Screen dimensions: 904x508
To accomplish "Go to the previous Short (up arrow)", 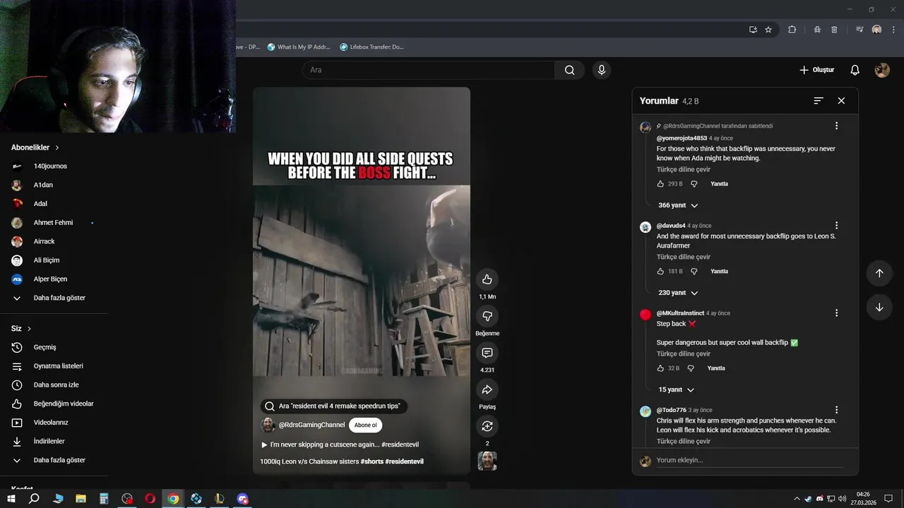I will [879, 273].
